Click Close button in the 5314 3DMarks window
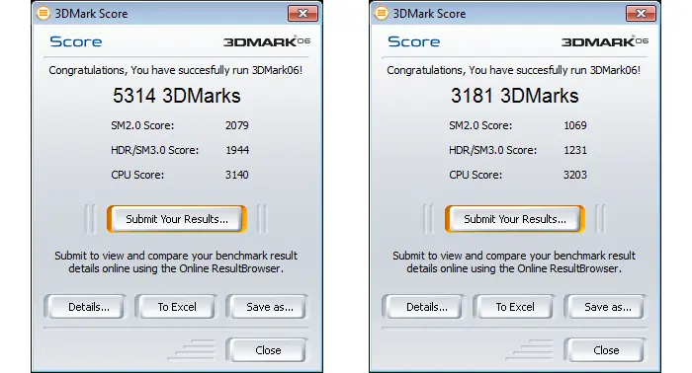 [x=267, y=350]
